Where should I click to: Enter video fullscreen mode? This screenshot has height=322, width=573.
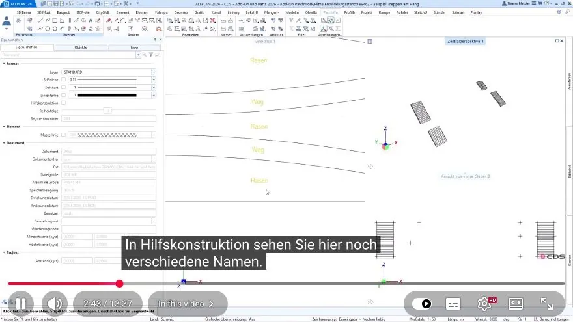pos(547,303)
